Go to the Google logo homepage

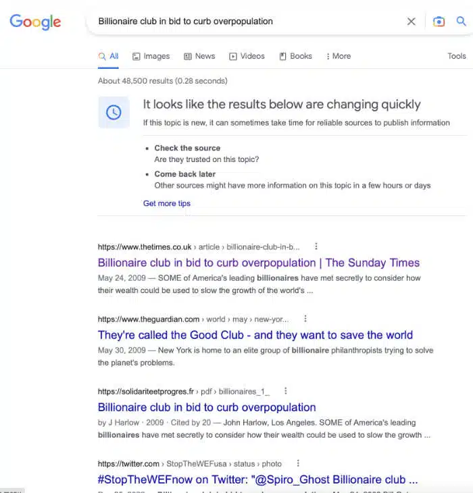(x=35, y=22)
